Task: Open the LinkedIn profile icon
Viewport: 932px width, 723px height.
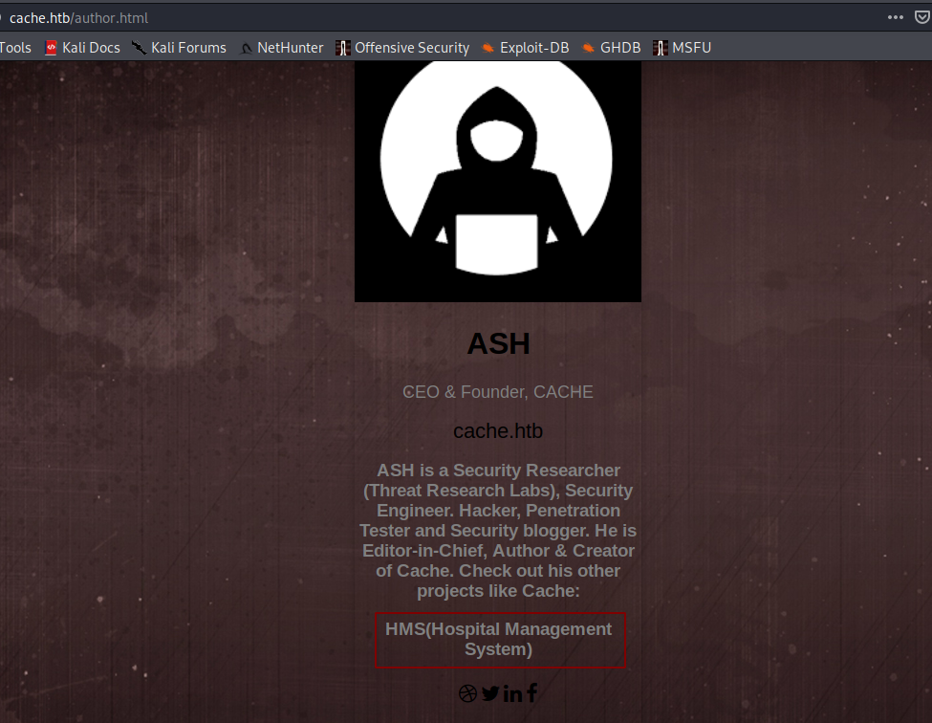Action: tap(512, 693)
